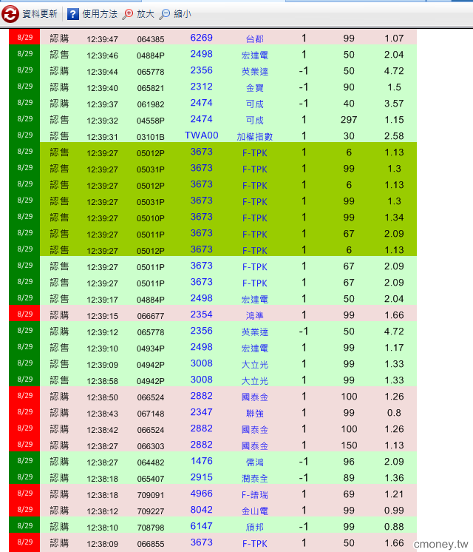Click warrant code 064385
This screenshot has width=473, height=552.
tap(151, 39)
